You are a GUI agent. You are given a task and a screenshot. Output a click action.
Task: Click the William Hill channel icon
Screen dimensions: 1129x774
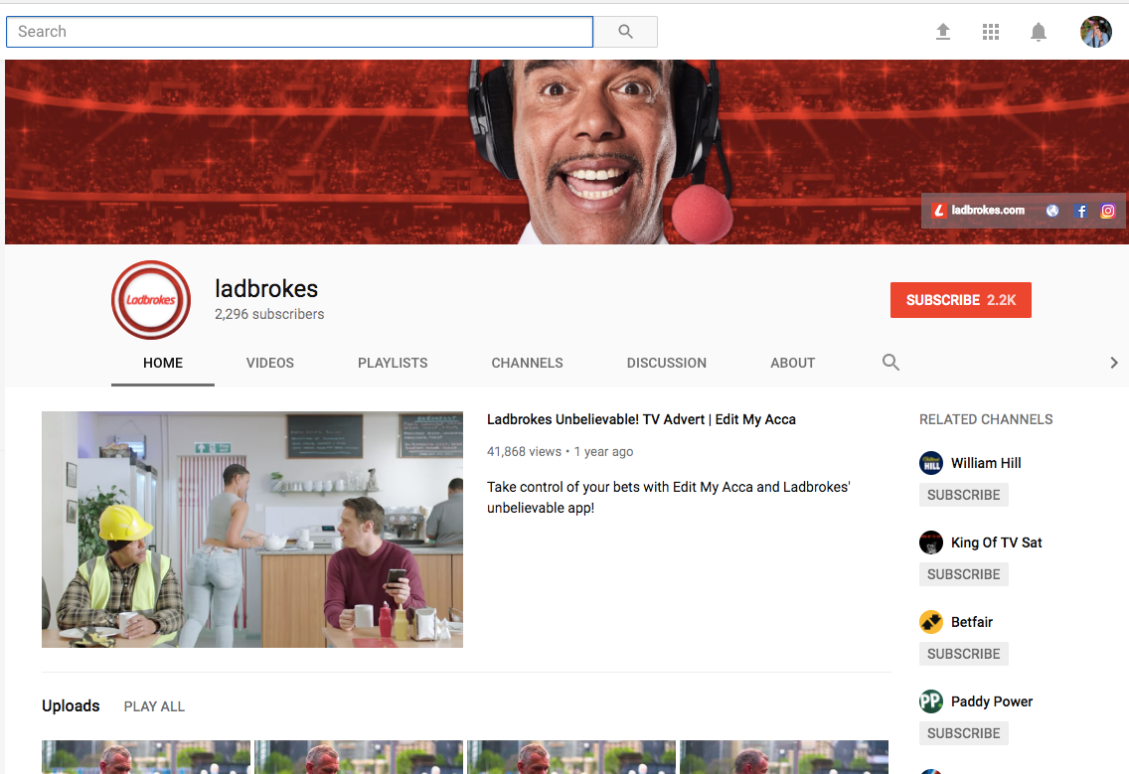931,463
